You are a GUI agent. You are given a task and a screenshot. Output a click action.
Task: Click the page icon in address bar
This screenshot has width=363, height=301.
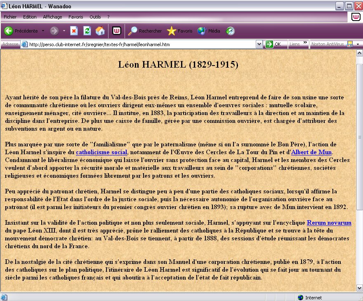point(24,44)
